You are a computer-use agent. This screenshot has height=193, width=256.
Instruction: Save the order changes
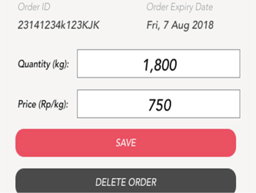click(x=126, y=143)
